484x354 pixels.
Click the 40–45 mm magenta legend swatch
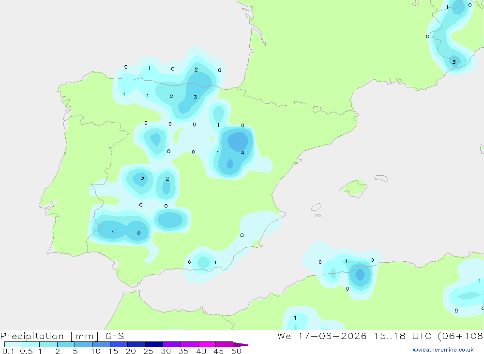pyautogui.click(x=207, y=344)
